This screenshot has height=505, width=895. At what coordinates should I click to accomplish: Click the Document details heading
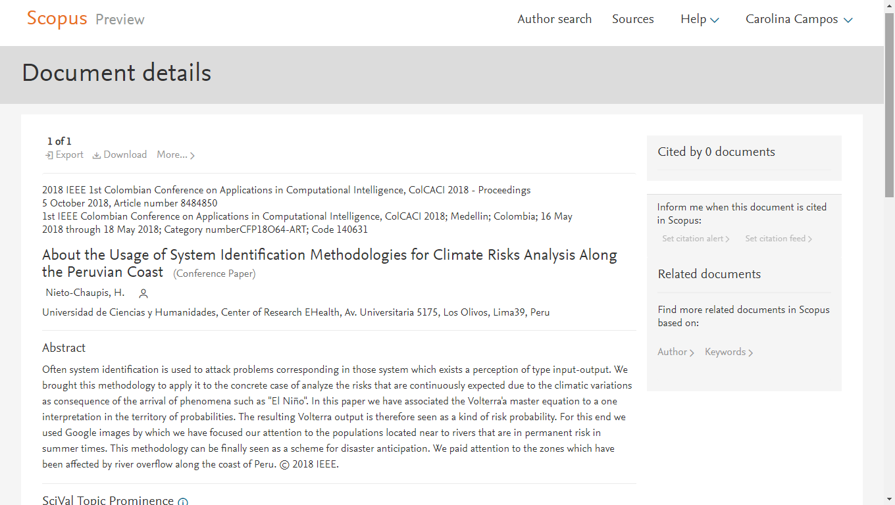pyautogui.click(x=116, y=72)
